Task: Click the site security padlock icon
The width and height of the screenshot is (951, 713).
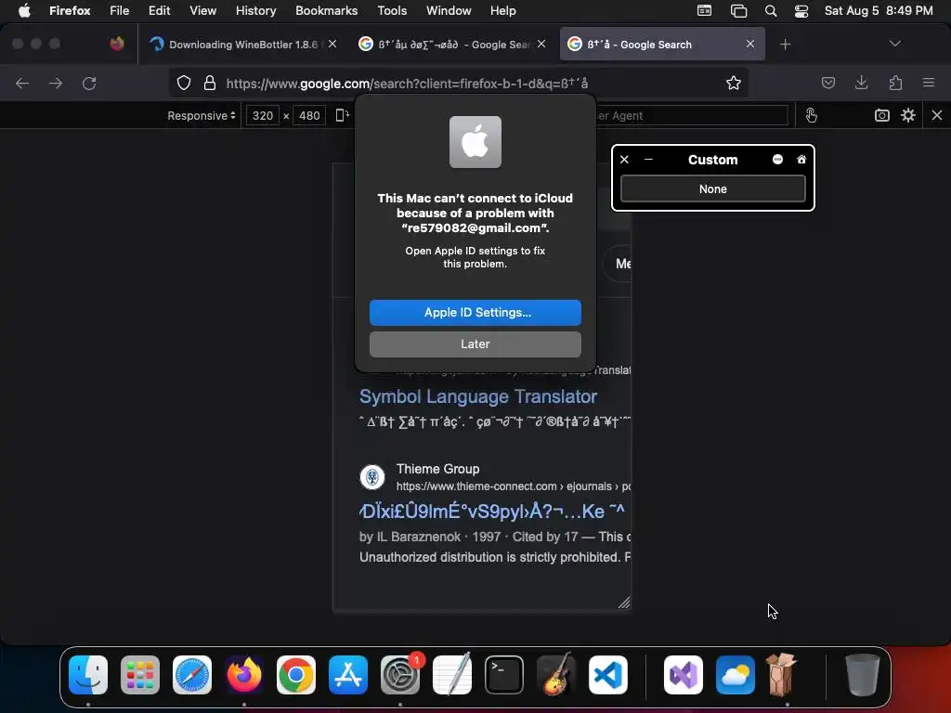Action: 210,83
